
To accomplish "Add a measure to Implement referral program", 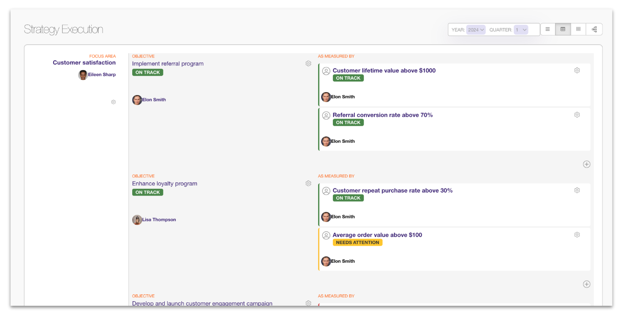I will pos(586,164).
